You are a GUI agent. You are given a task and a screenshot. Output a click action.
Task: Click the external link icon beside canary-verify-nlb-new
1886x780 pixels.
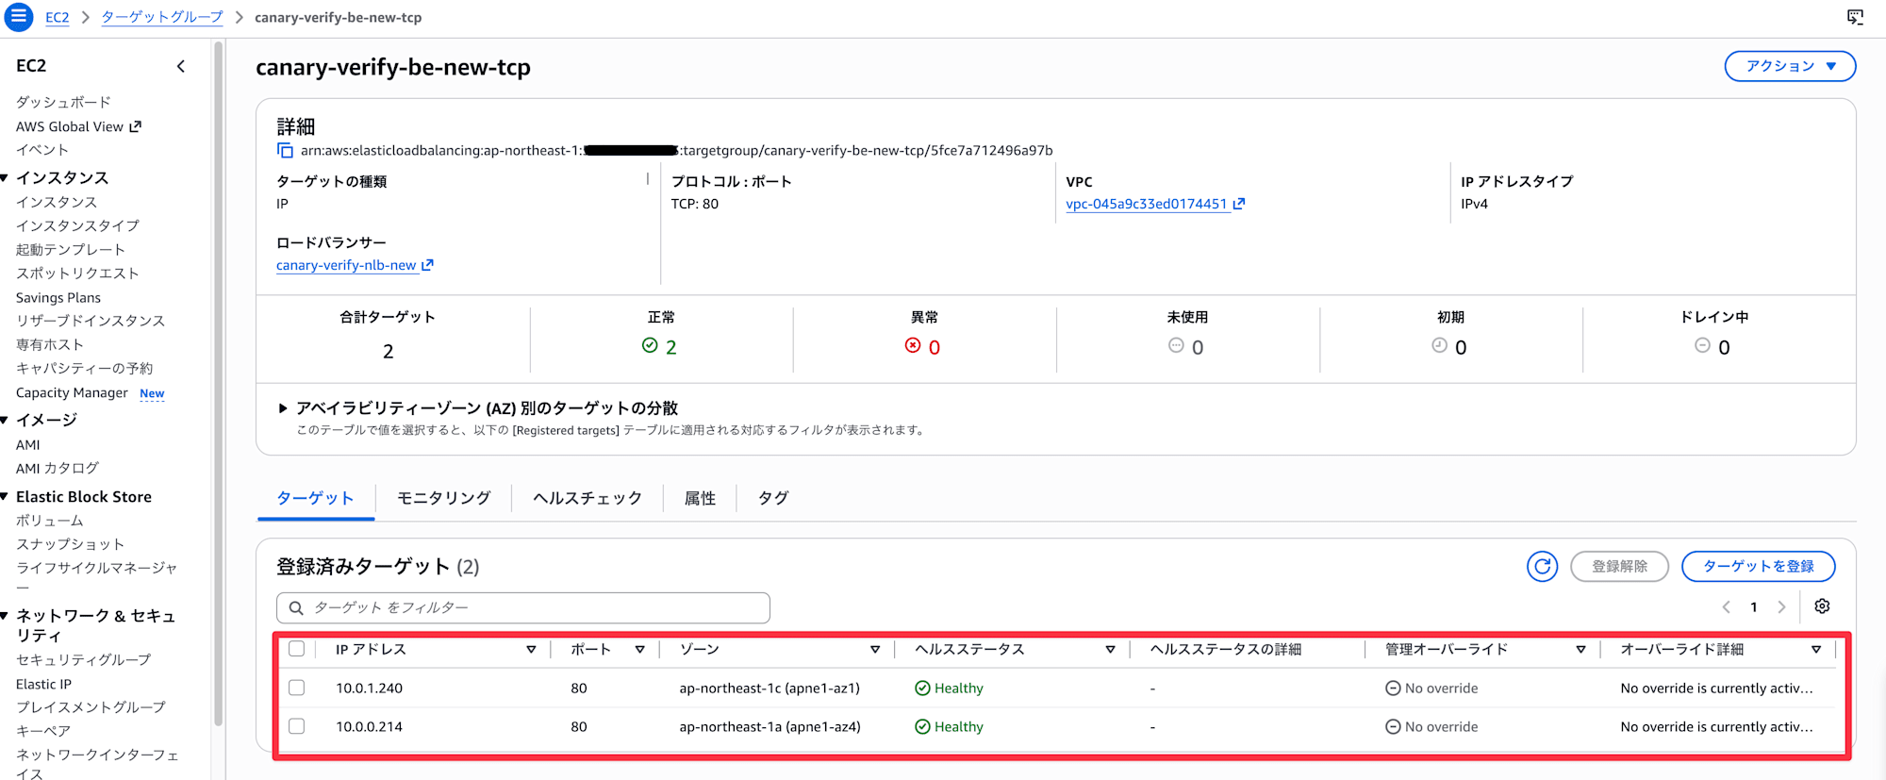pyautogui.click(x=427, y=265)
